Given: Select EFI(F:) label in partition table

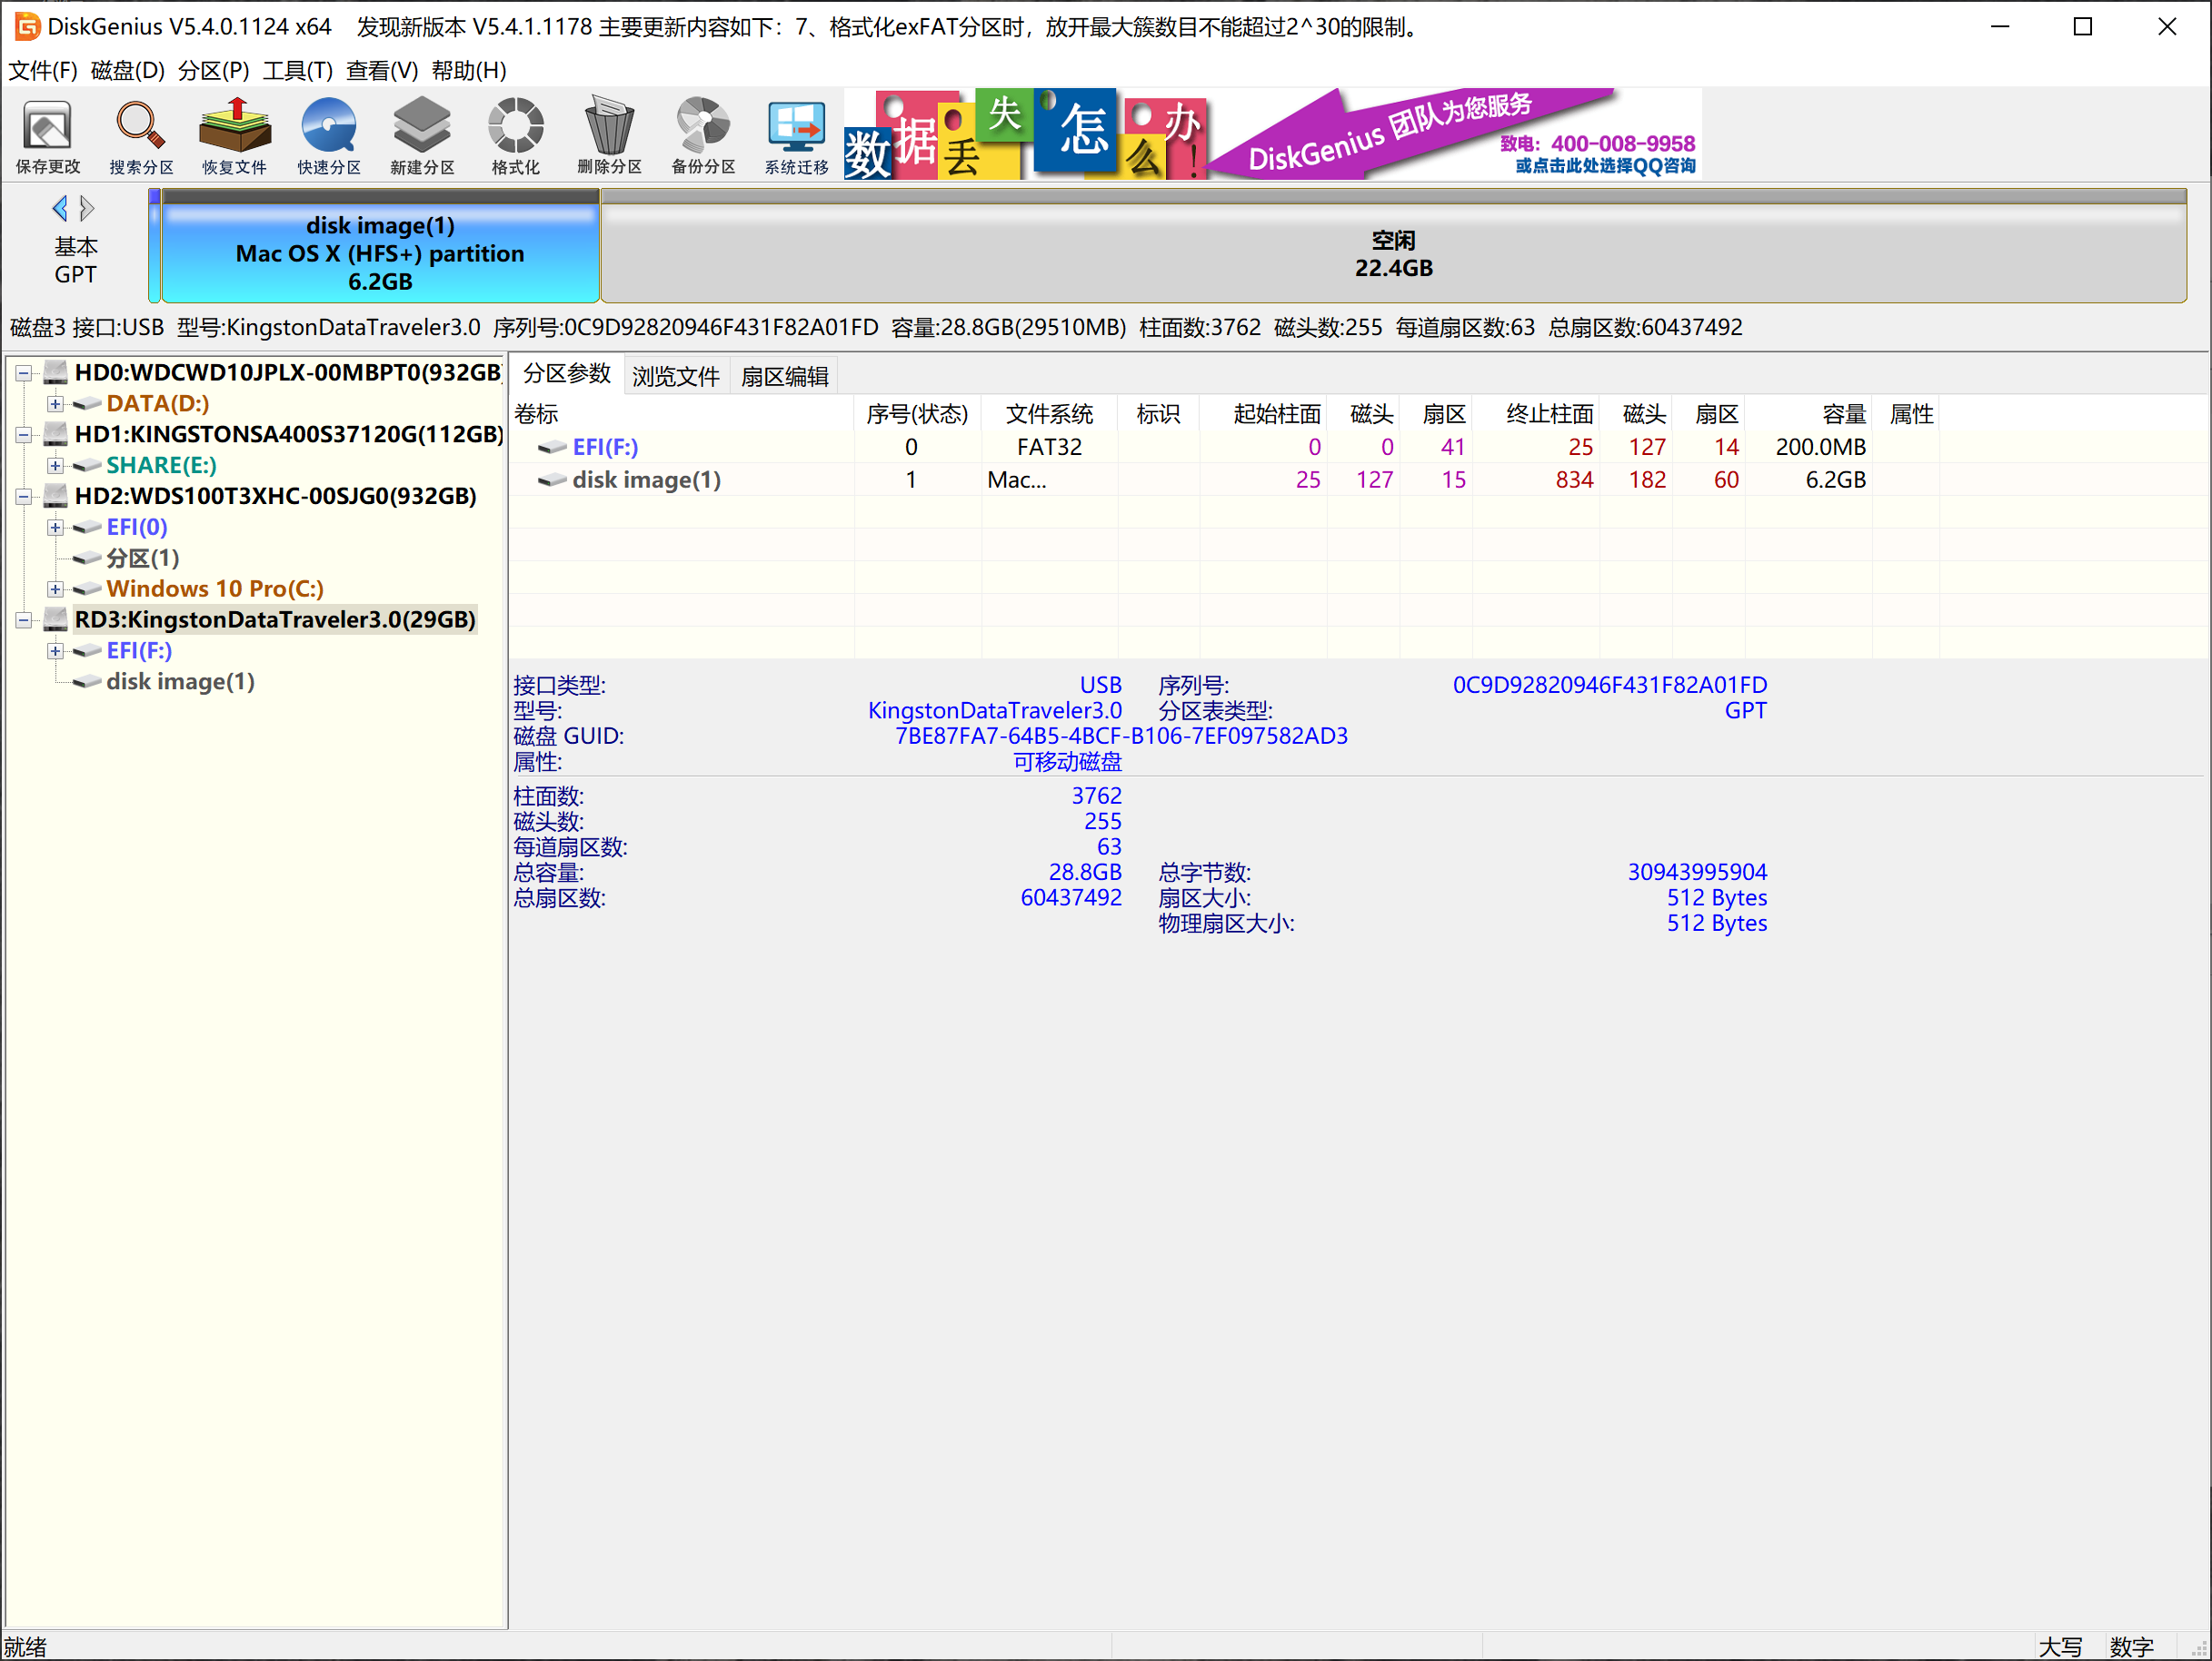Looking at the screenshot, I should point(605,447).
